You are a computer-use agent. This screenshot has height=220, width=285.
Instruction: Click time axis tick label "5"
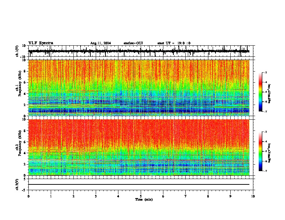pyautogui.click(x=141, y=196)
